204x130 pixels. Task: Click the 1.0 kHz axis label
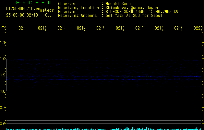click(x=3, y=59)
